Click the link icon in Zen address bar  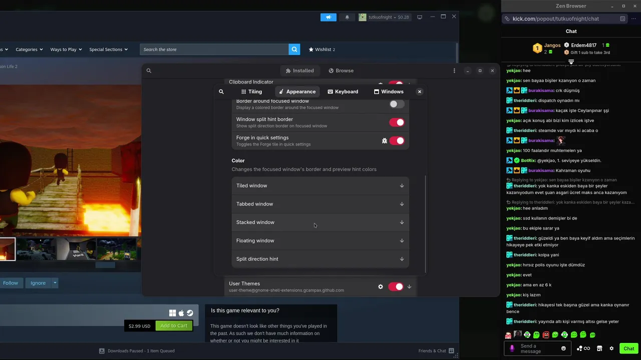[507, 18]
